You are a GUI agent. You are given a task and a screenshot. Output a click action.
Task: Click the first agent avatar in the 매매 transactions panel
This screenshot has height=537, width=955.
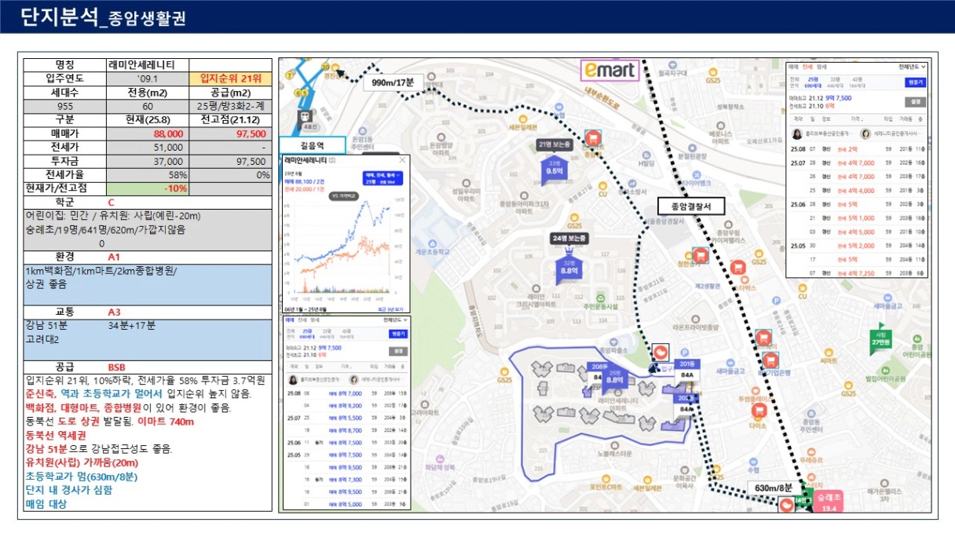click(x=292, y=381)
